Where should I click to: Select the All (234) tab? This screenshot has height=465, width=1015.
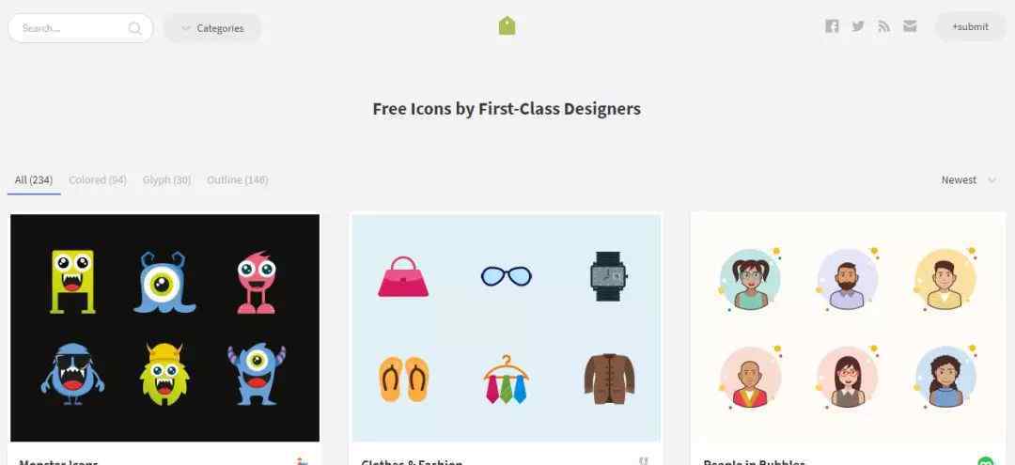click(x=34, y=179)
